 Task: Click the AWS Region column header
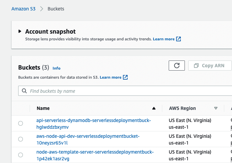pyautogui.click(x=183, y=108)
